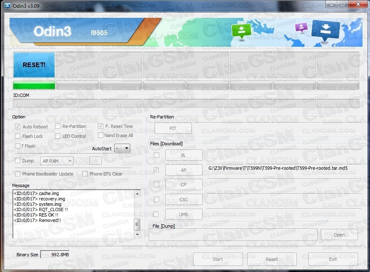
Task: Click the AP file button
Action: pyautogui.click(x=184, y=170)
